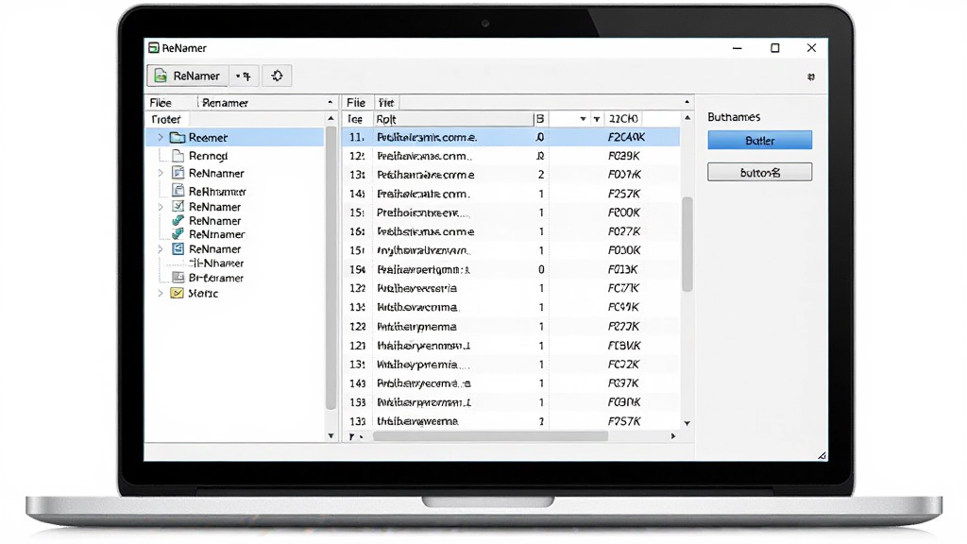967x544 pixels.
Task: Expand the Mattc tree node
Action: click(x=161, y=293)
